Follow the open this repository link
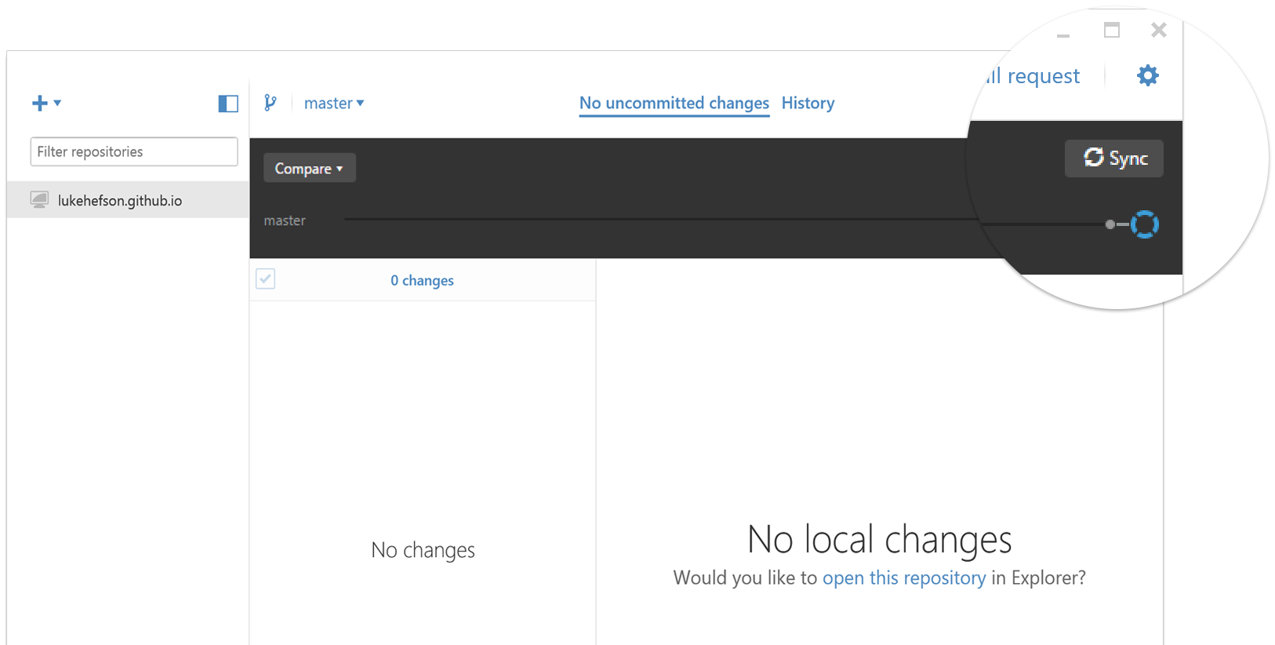This screenshot has height=645, width=1275. [904, 578]
